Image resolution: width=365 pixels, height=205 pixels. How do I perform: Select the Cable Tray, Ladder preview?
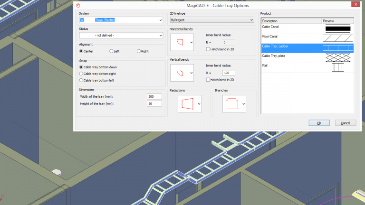coord(338,48)
